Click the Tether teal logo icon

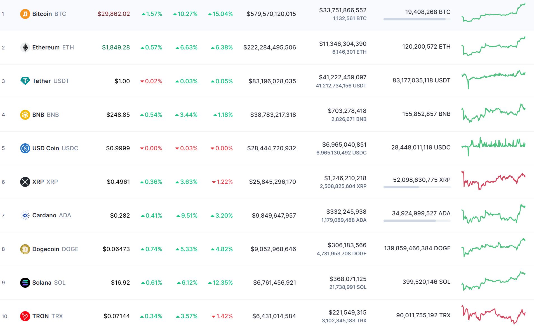(25, 81)
